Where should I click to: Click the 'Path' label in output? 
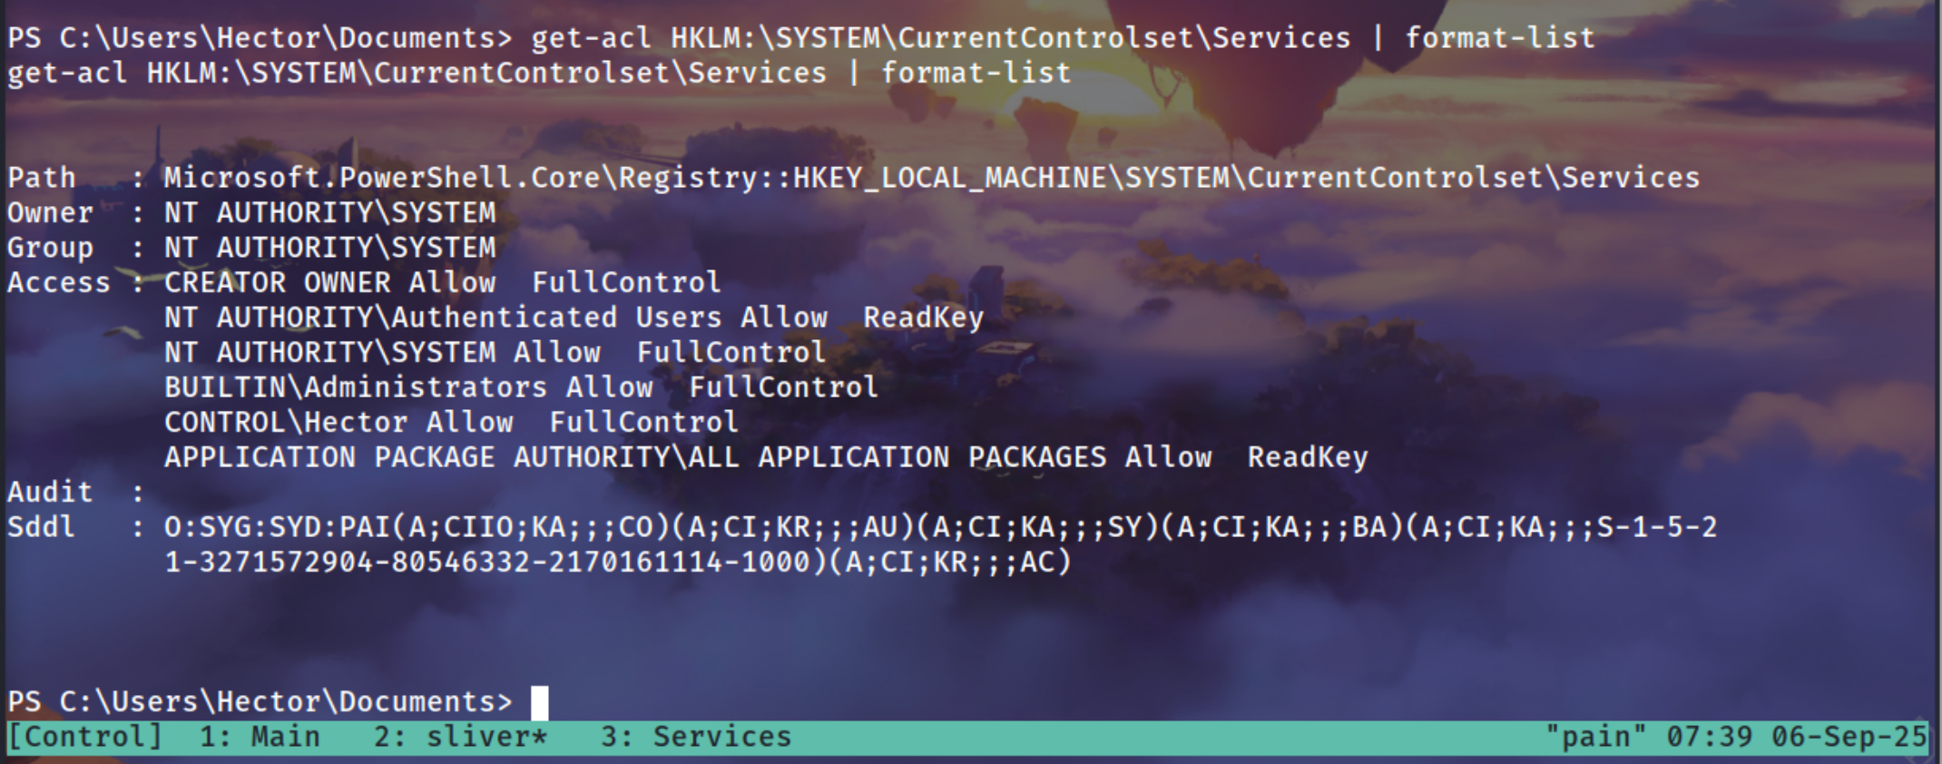[x=42, y=177]
